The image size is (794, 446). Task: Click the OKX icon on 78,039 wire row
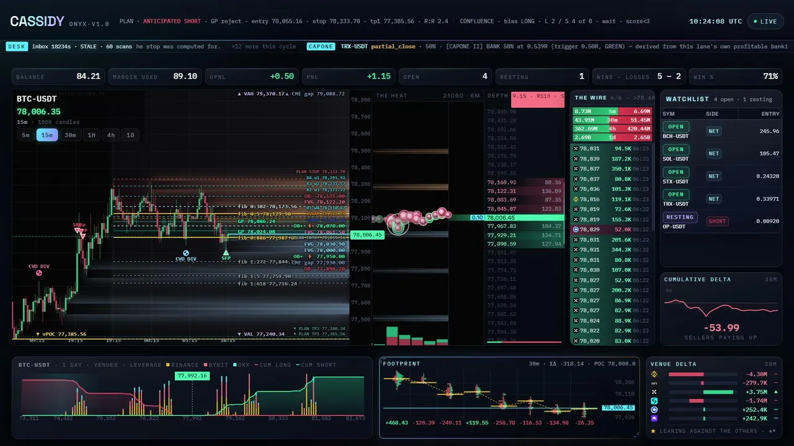pos(576,159)
